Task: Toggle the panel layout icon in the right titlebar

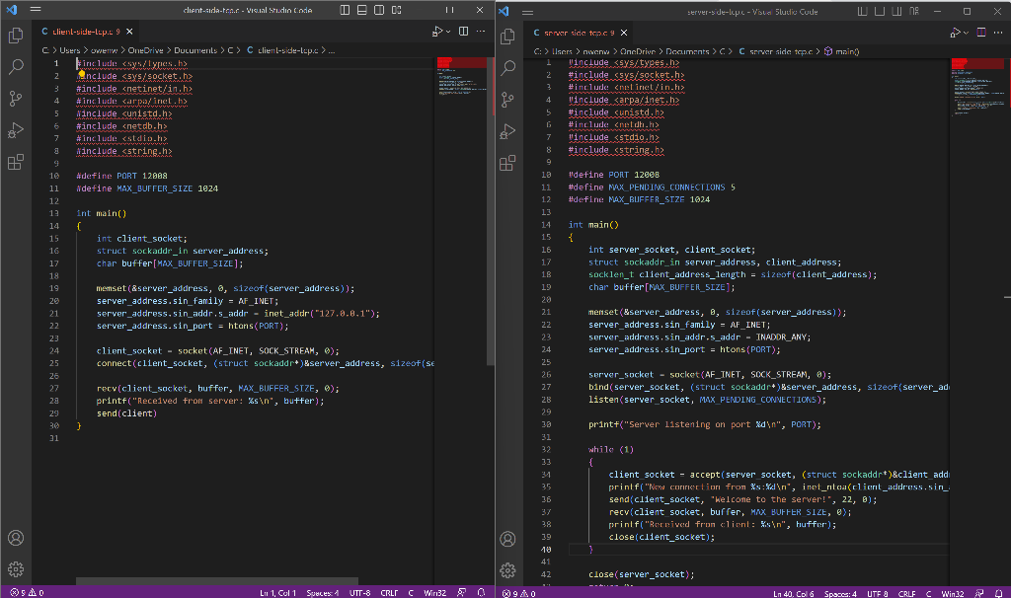Action: tap(879, 10)
